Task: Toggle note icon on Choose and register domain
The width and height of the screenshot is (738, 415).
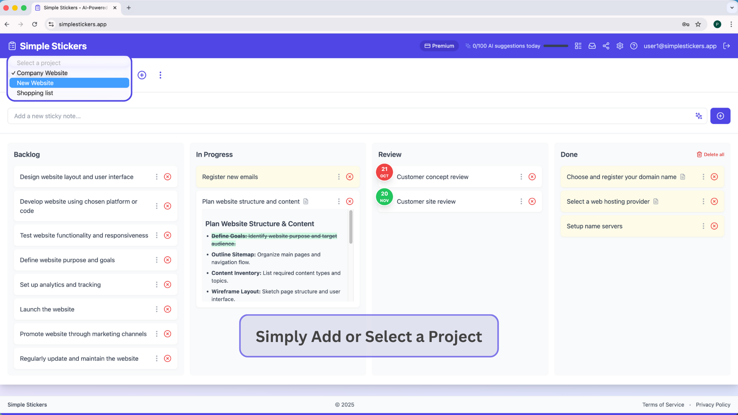Action: [x=683, y=177]
